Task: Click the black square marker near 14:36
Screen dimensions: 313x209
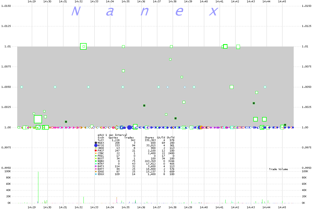Action: [144, 106]
